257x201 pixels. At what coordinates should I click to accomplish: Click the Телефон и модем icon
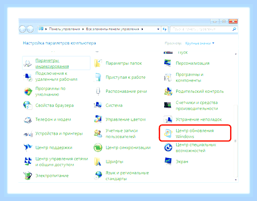28,120
